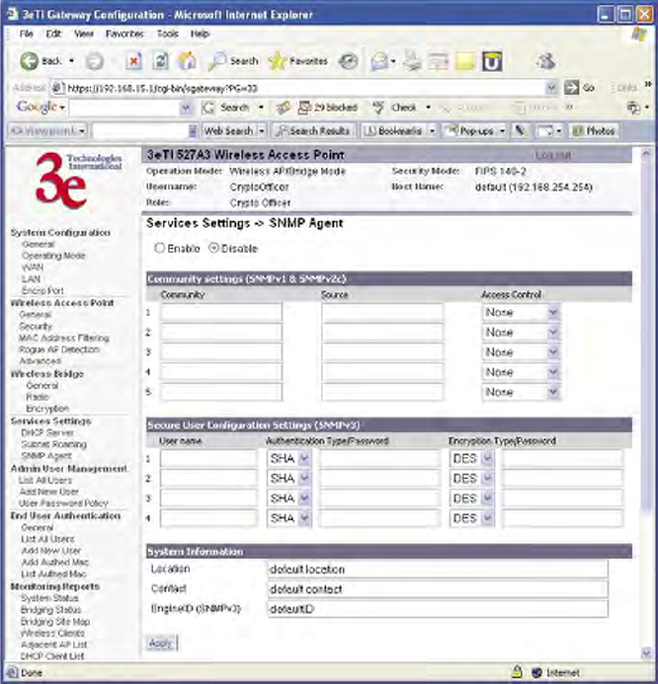Image resolution: width=658 pixels, height=684 pixels.
Task: Select the Disable radio button
Action: click(x=213, y=248)
